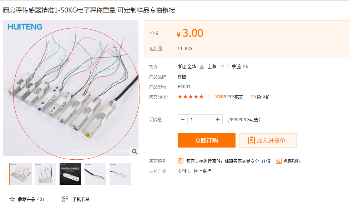View the 15 条评价 reviews link
This screenshot has width=349, height=214.
[260, 97]
